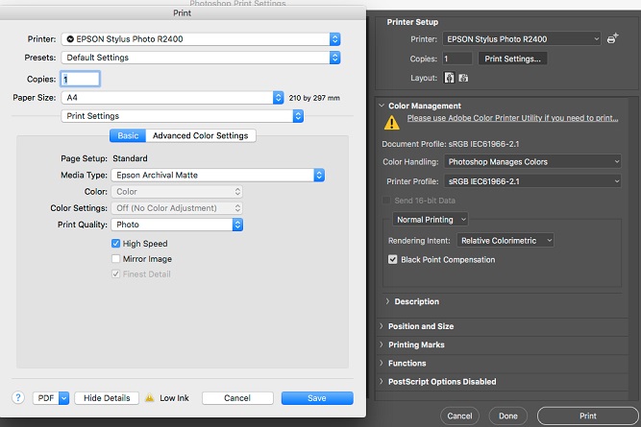Click the 210 by 297 mm paper dimensions text
The width and height of the screenshot is (641, 427).
[314, 98]
